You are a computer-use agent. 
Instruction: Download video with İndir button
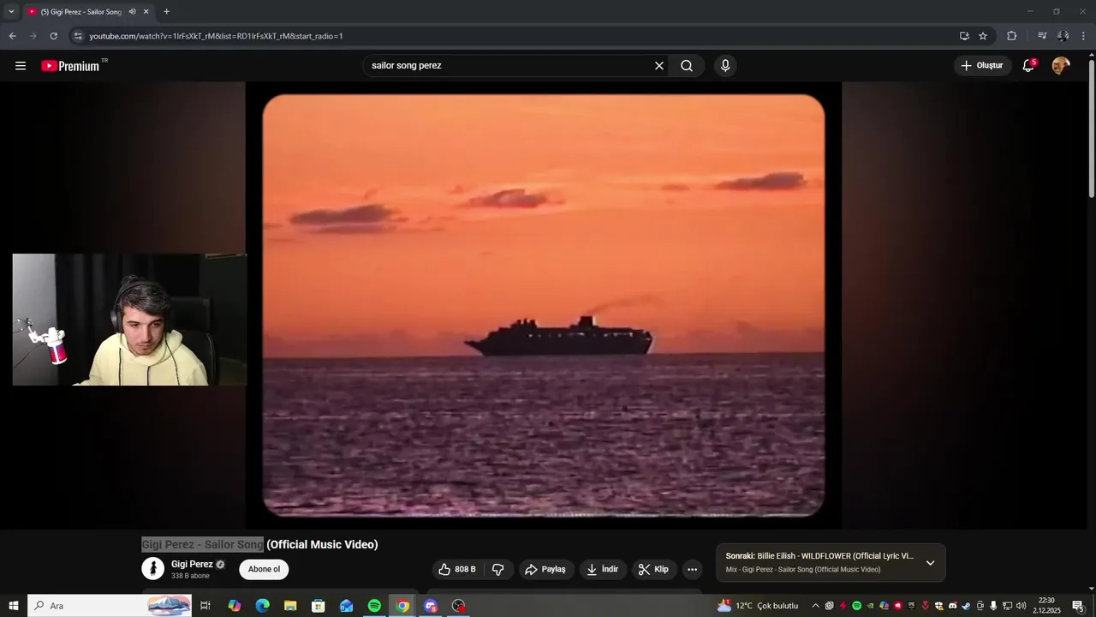click(x=603, y=569)
